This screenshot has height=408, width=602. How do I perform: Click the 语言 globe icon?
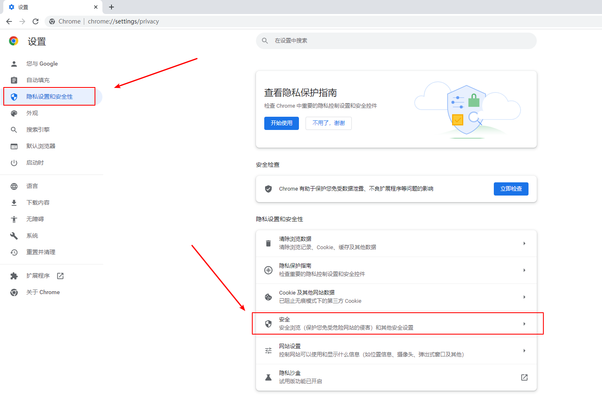click(x=14, y=186)
